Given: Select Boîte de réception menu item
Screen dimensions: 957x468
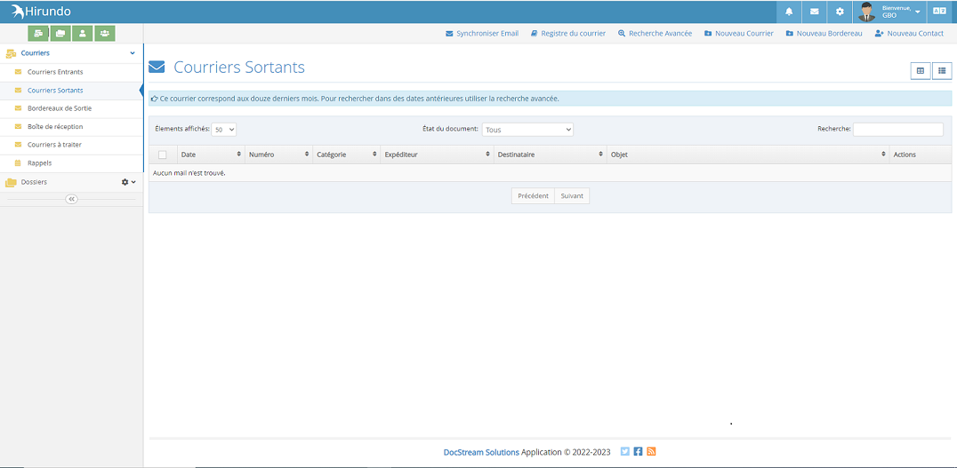Looking at the screenshot, I should (55, 127).
